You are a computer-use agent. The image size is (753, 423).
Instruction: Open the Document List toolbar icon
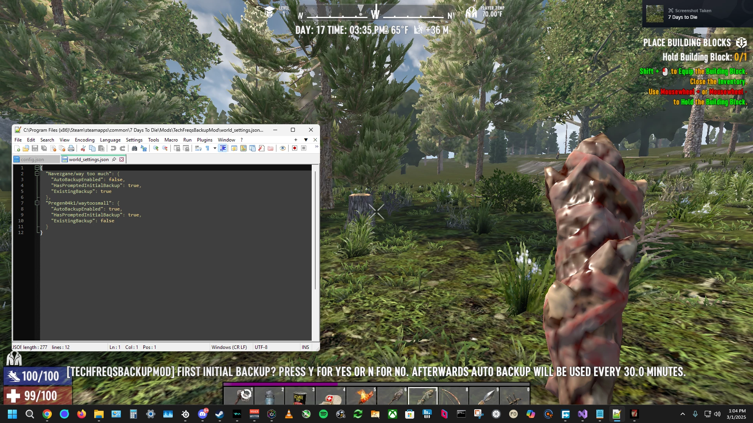pos(252,148)
